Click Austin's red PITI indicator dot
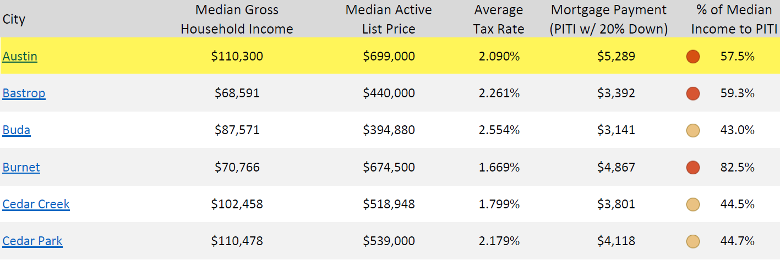This screenshot has width=780, height=260. (693, 56)
